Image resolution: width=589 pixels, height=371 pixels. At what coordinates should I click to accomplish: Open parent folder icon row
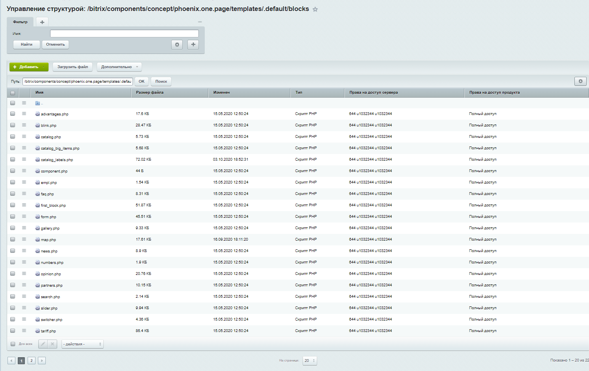point(37,103)
